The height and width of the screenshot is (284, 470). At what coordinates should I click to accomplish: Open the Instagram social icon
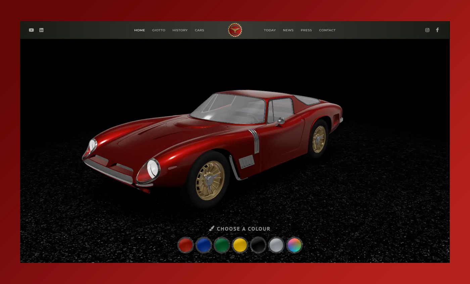[427, 30]
